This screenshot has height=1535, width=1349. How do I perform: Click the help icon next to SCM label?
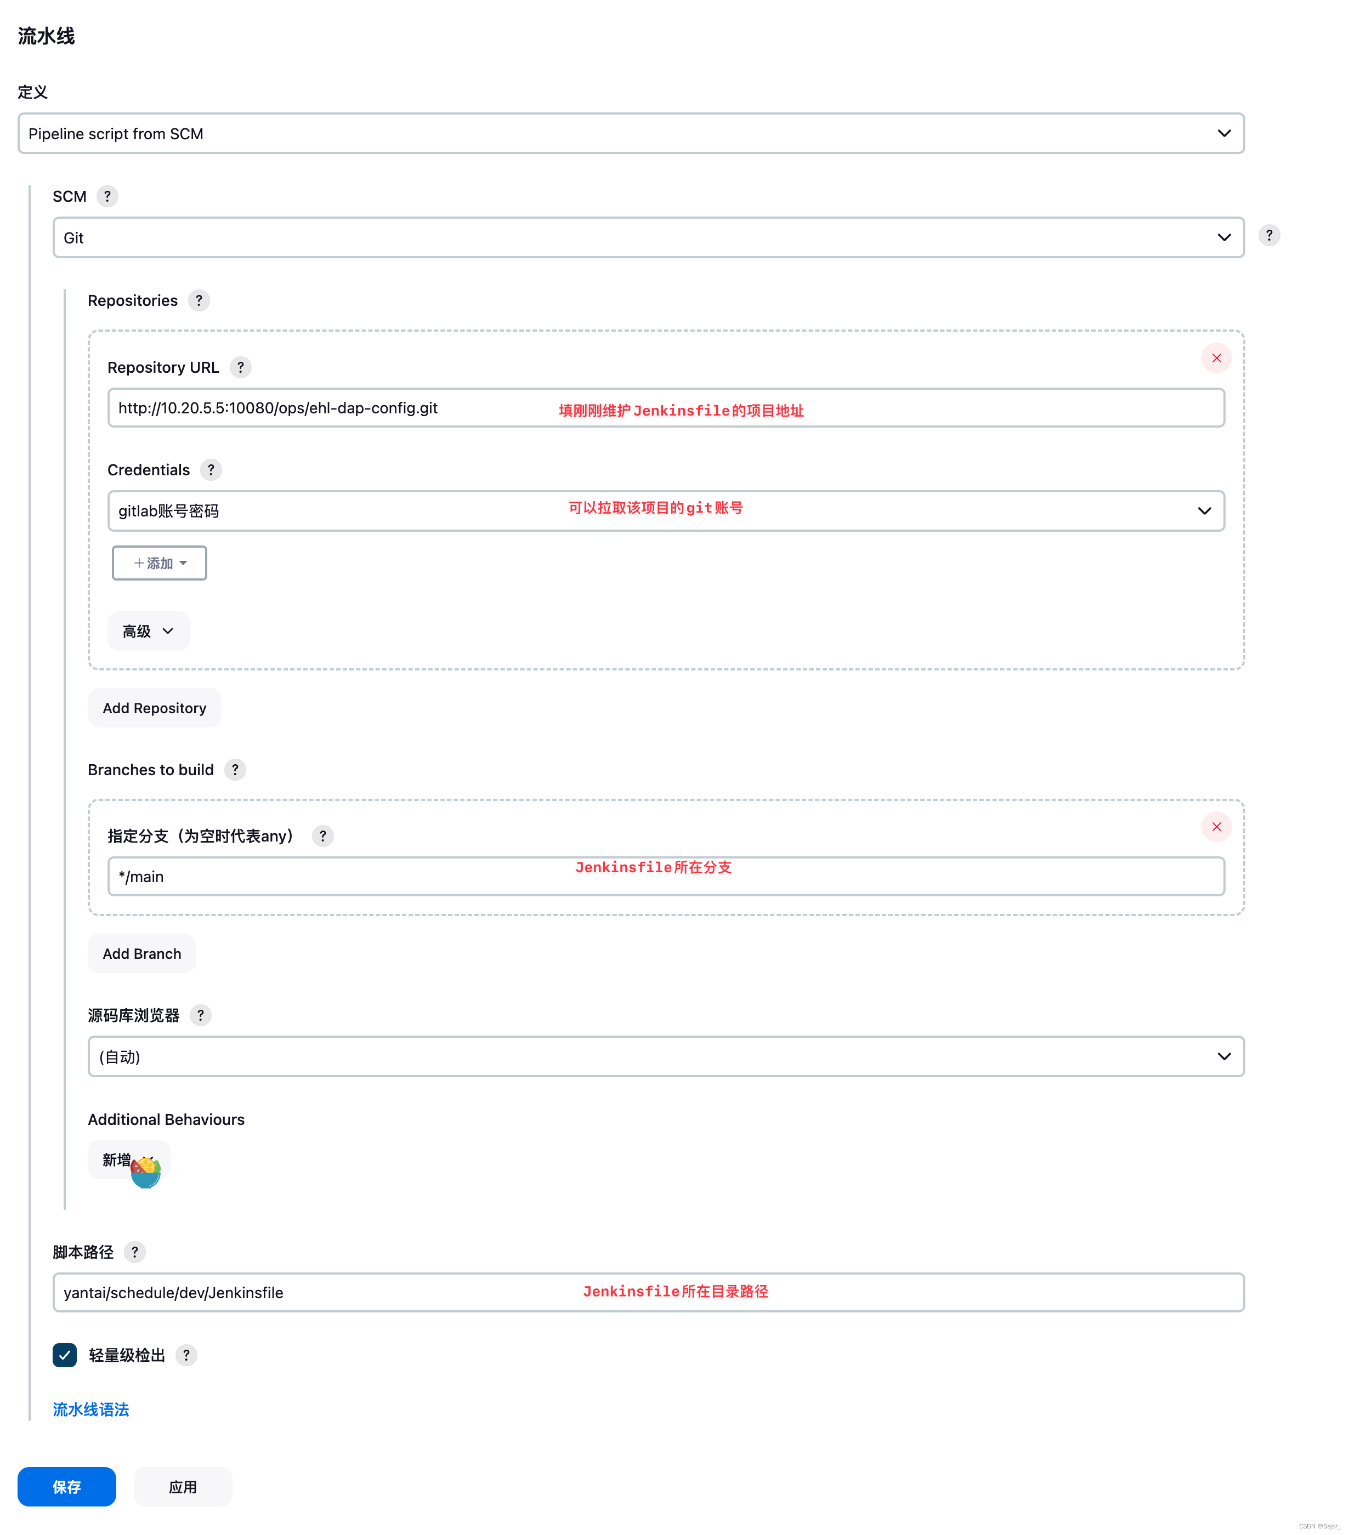click(x=107, y=196)
